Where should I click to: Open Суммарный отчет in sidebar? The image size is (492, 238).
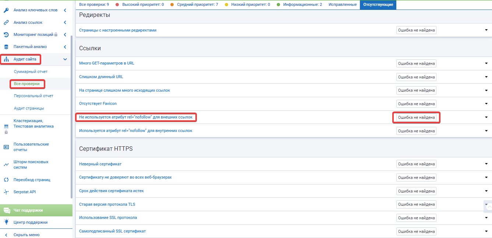[31, 72]
